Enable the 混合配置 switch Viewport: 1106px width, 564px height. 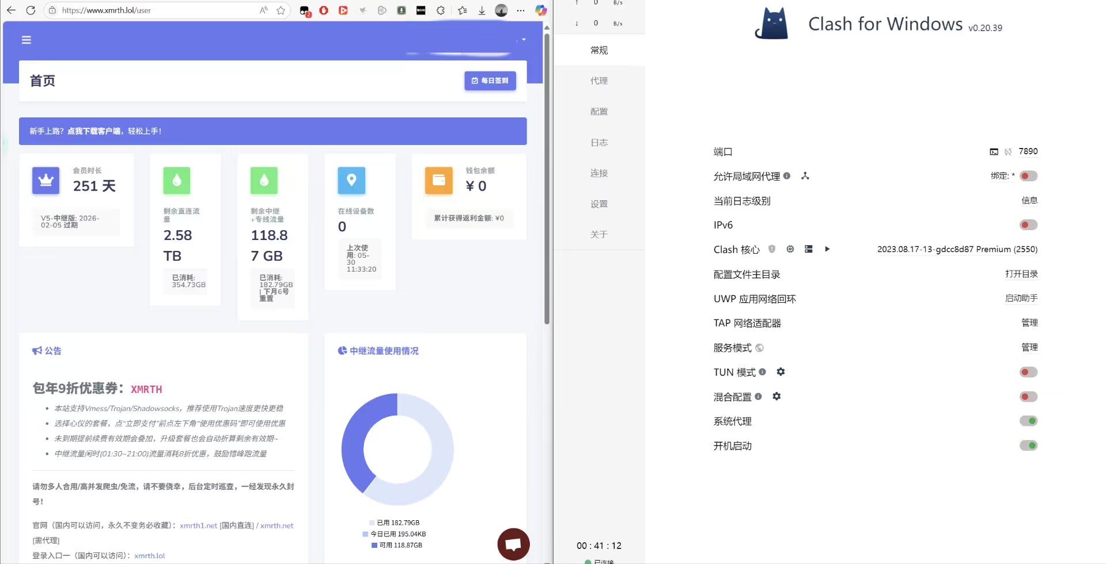(x=1028, y=397)
